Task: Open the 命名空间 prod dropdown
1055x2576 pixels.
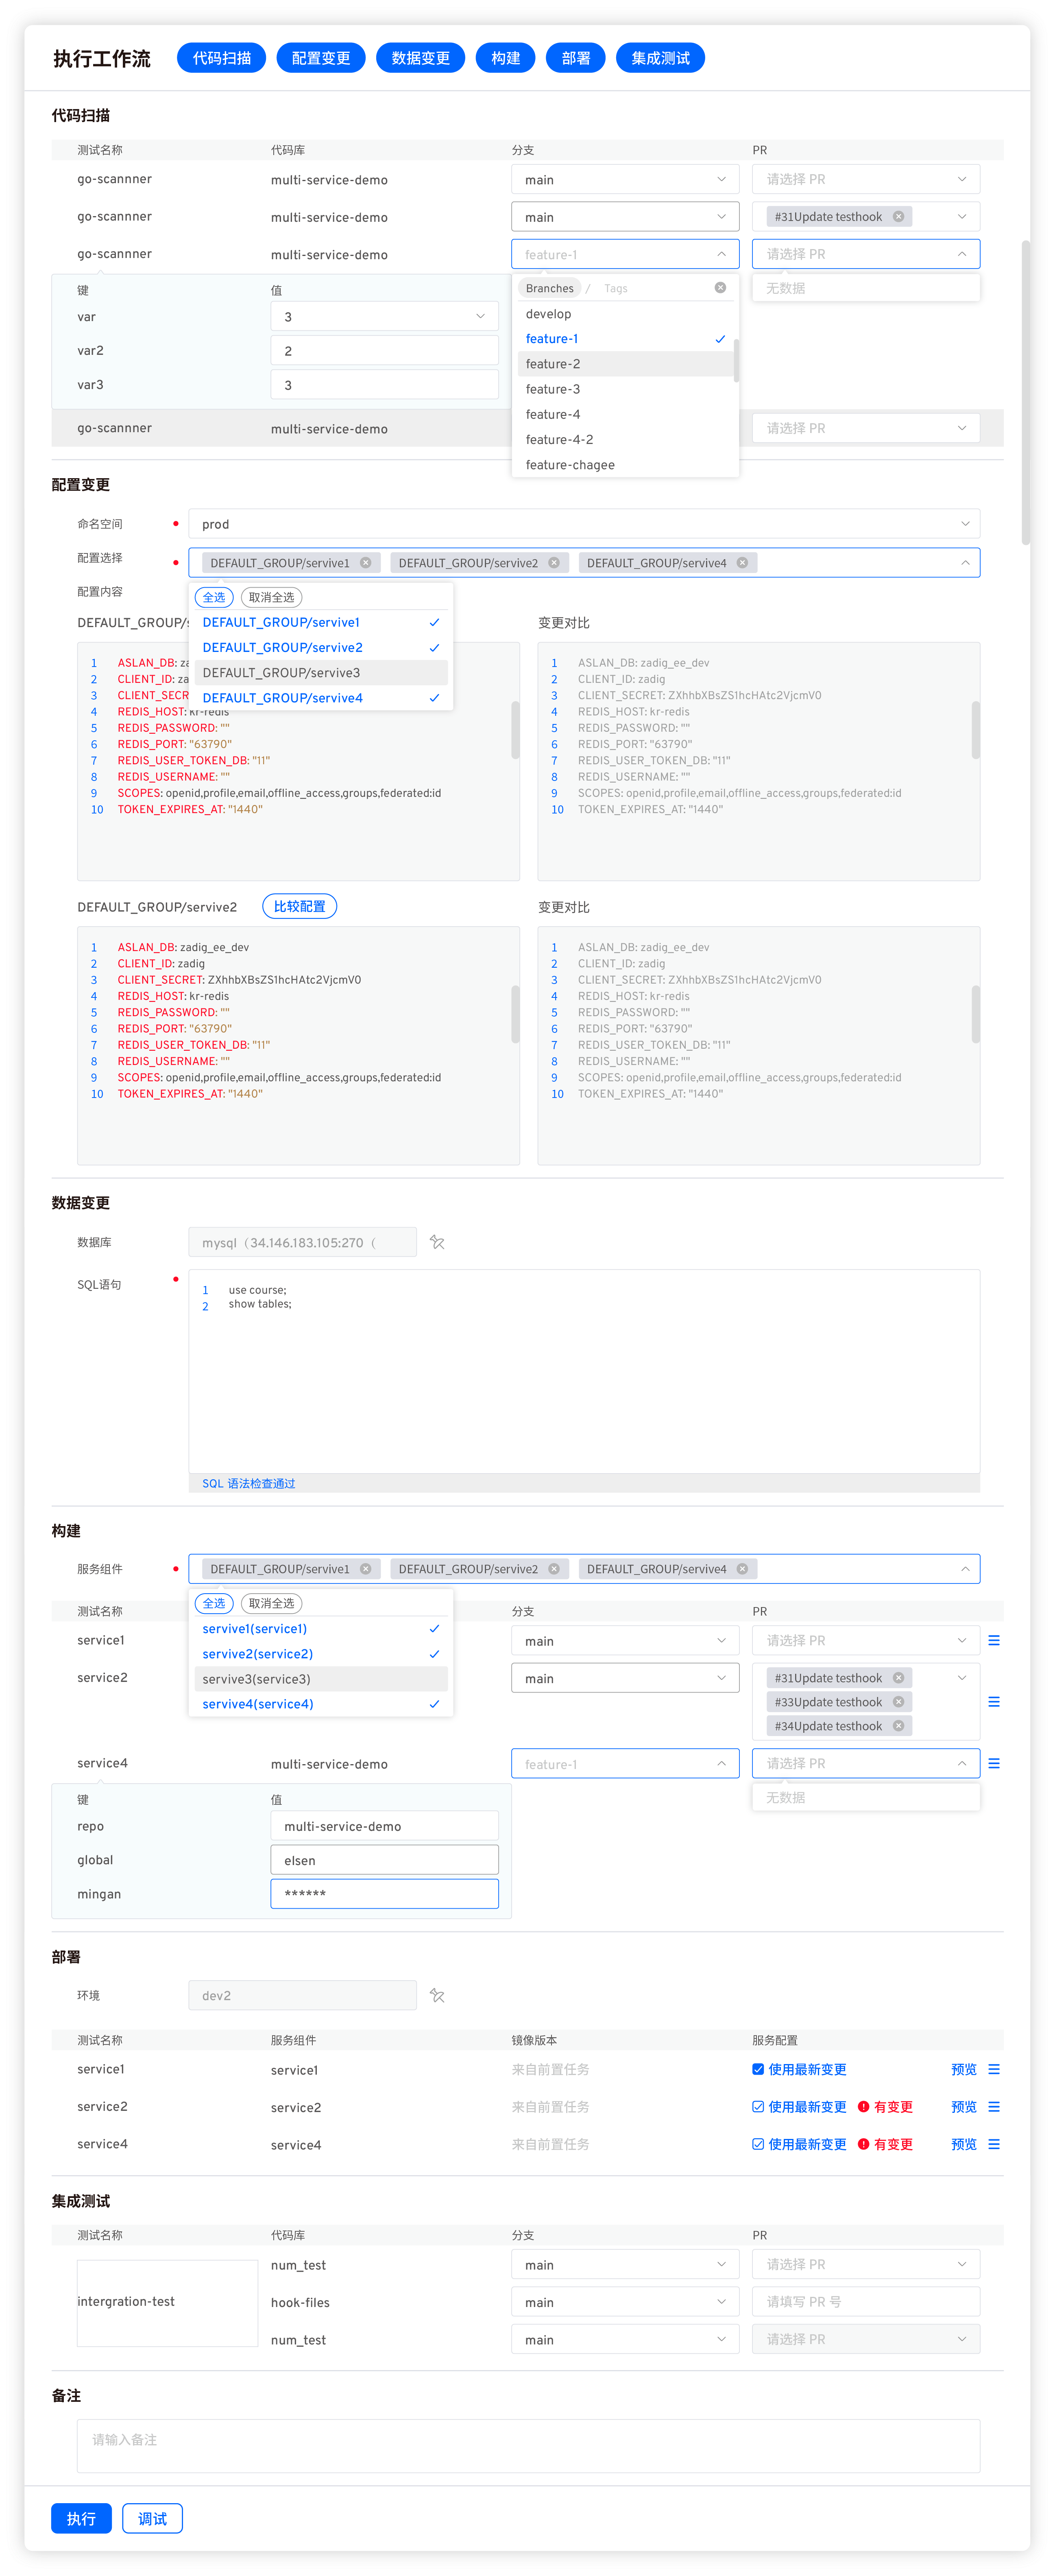Action: (584, 524)
